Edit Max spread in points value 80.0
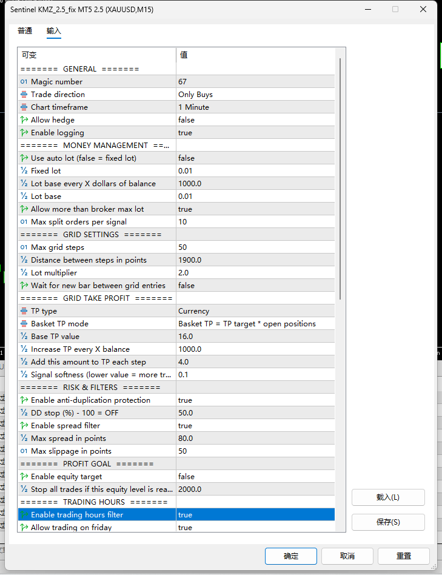This screenshot has height=575, width=442. 255,438
